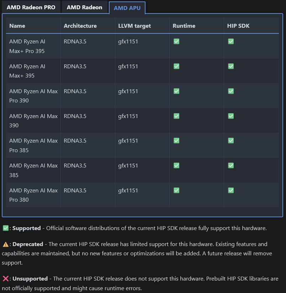Click HIP SDK checkmark for Ryzen AI Max Pro 380
Viewport: 286px width, 293px height.
click(x=231, y=190)
